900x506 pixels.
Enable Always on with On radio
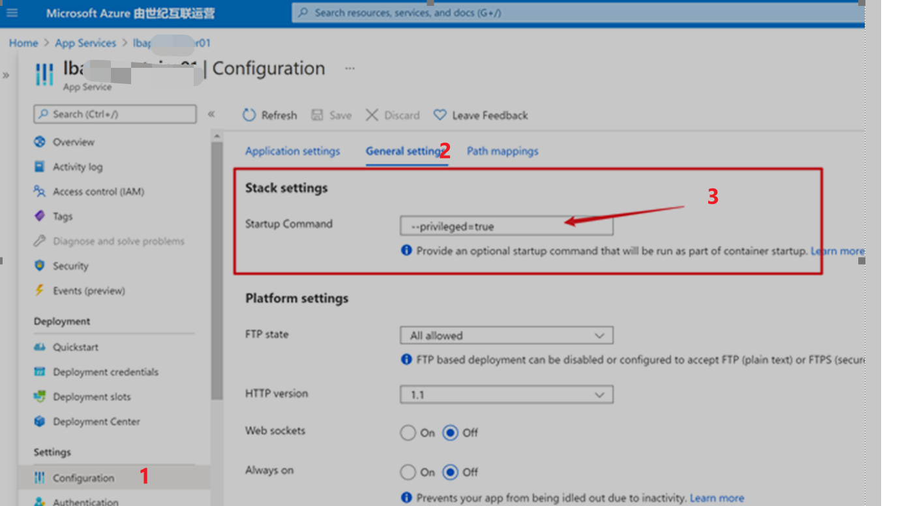pos(408,472)
